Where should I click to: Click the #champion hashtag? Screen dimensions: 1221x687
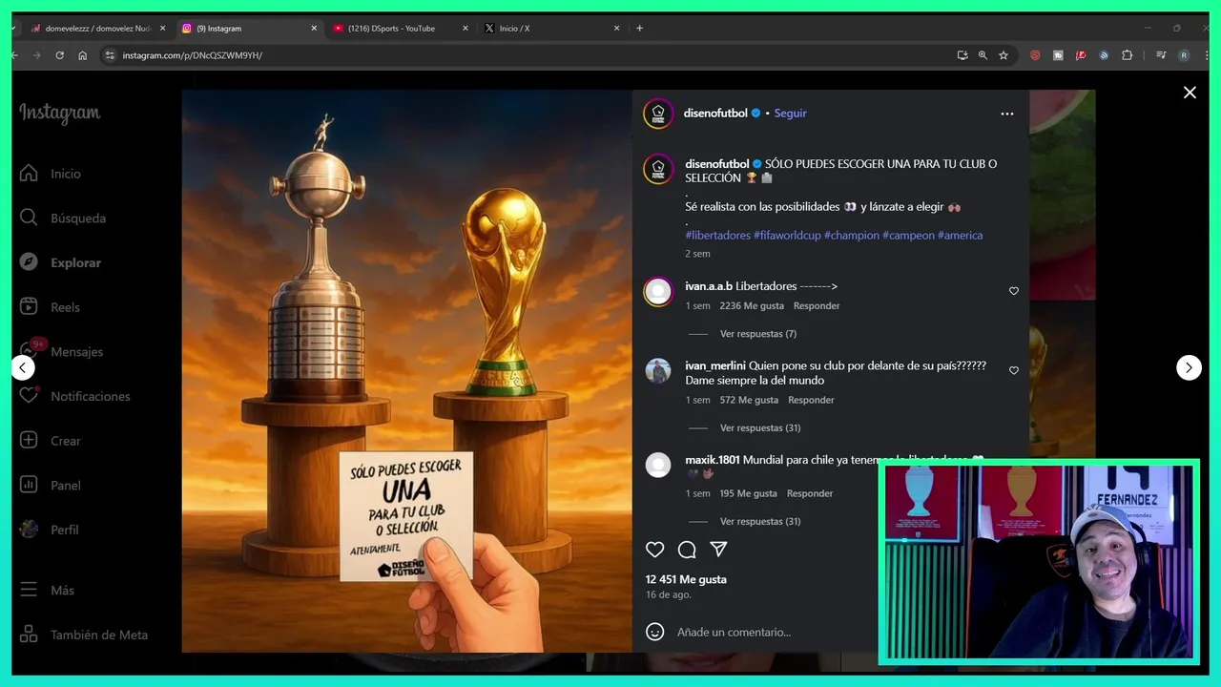[852, 236]
